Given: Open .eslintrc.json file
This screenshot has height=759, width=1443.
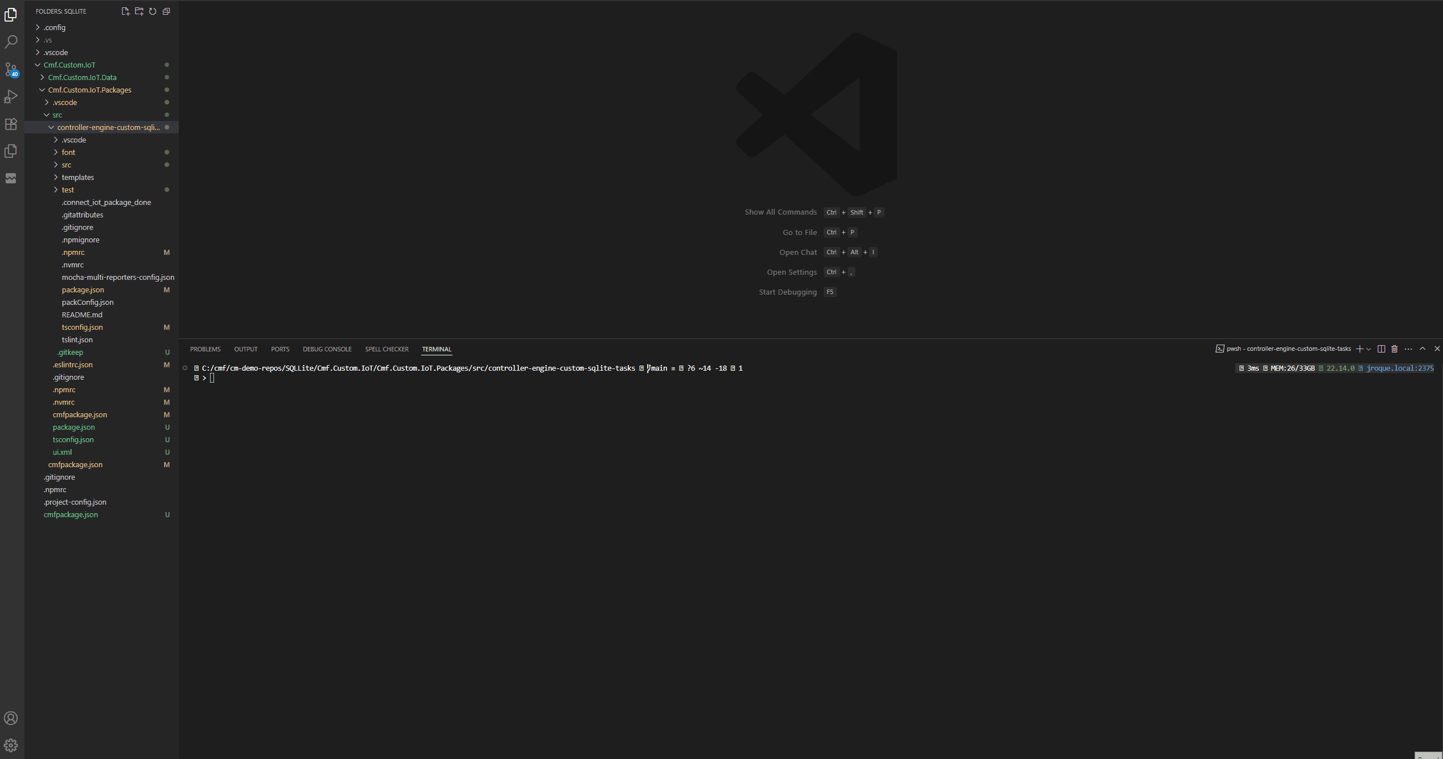Looking at the screenshot, I should click(102, 364).
